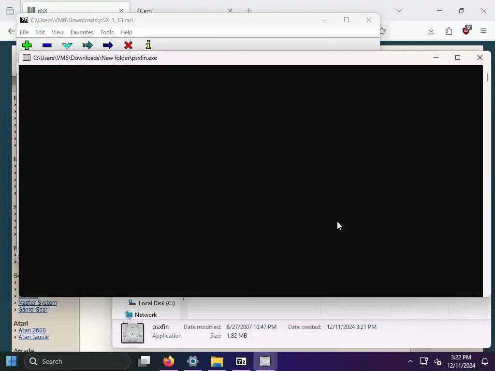Open the Windows Start menu

[12, 361]
